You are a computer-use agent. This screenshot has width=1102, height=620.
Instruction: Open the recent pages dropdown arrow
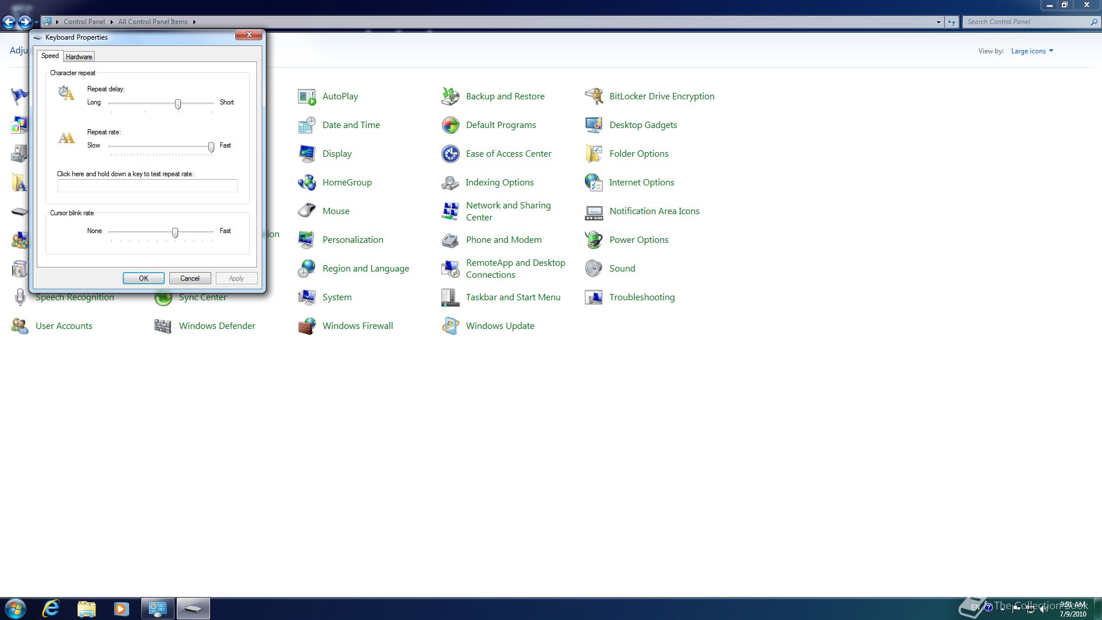click(x=36, y=22)
